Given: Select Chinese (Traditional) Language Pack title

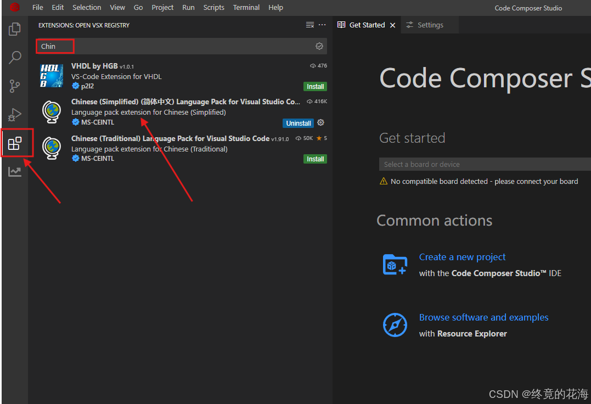Looking at the screenshot, I should pyautogui.click(x=170, y=138).
